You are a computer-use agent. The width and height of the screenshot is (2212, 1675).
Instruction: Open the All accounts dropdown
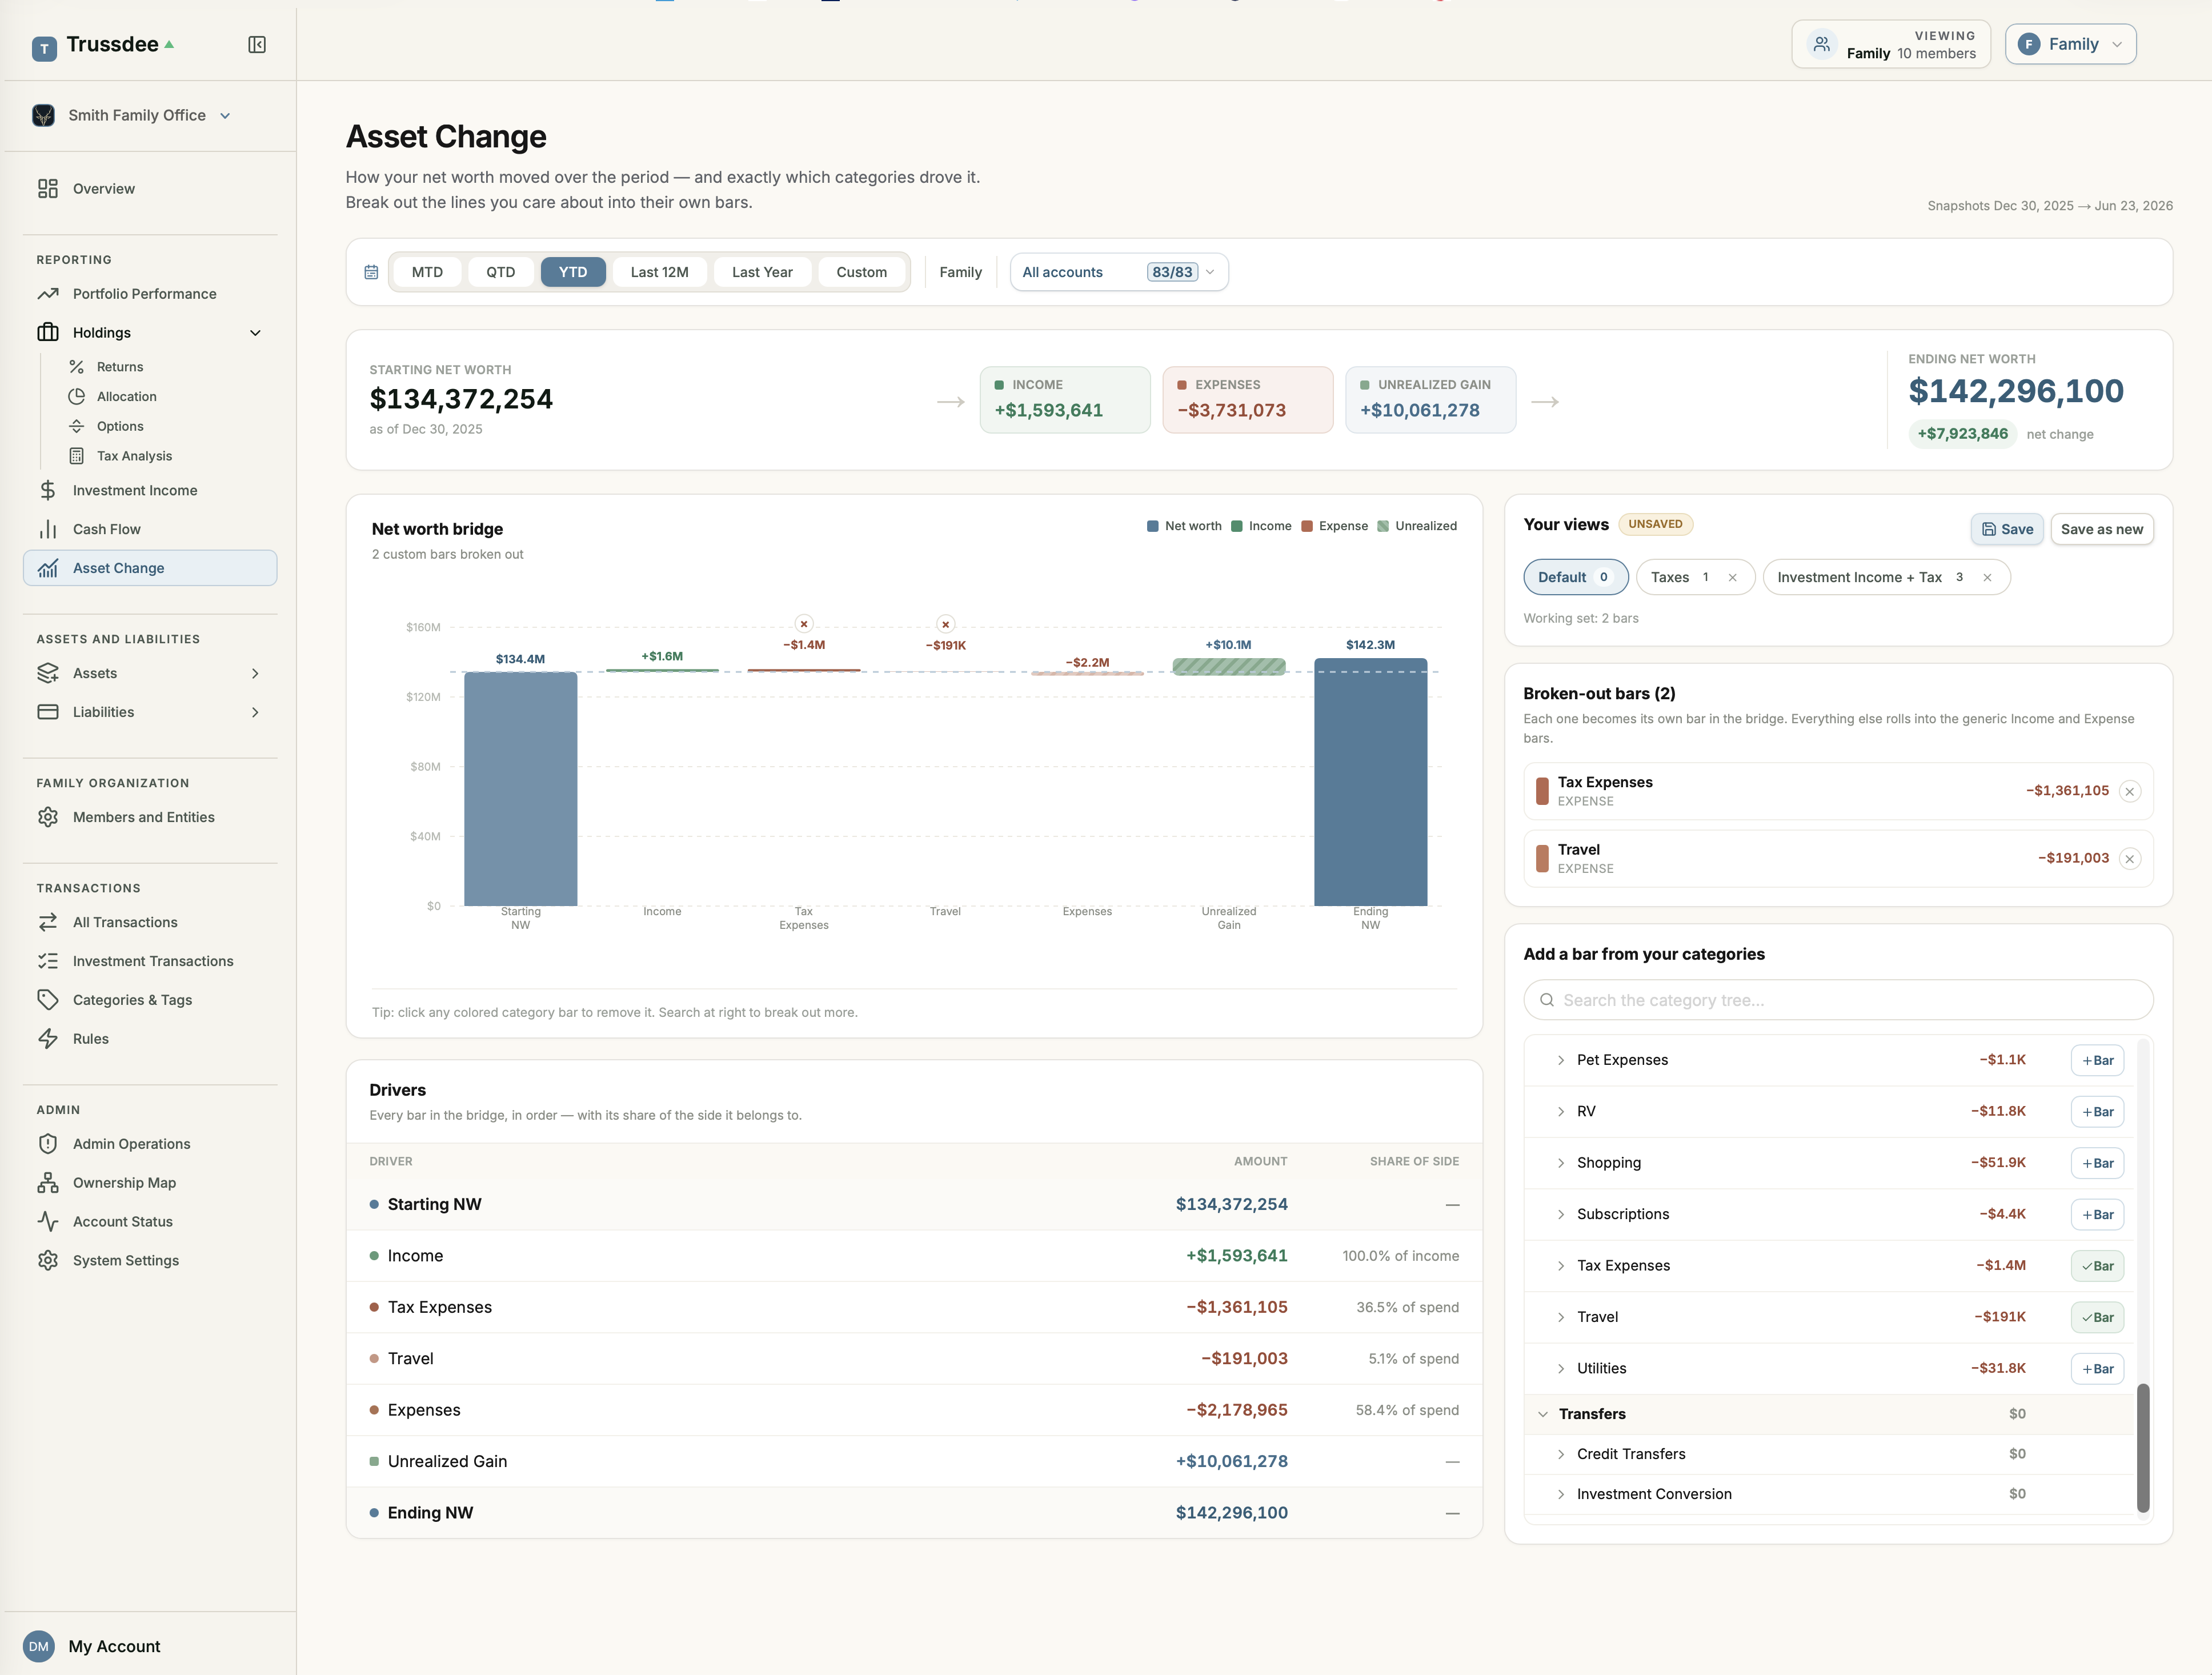click(1119, 273)
